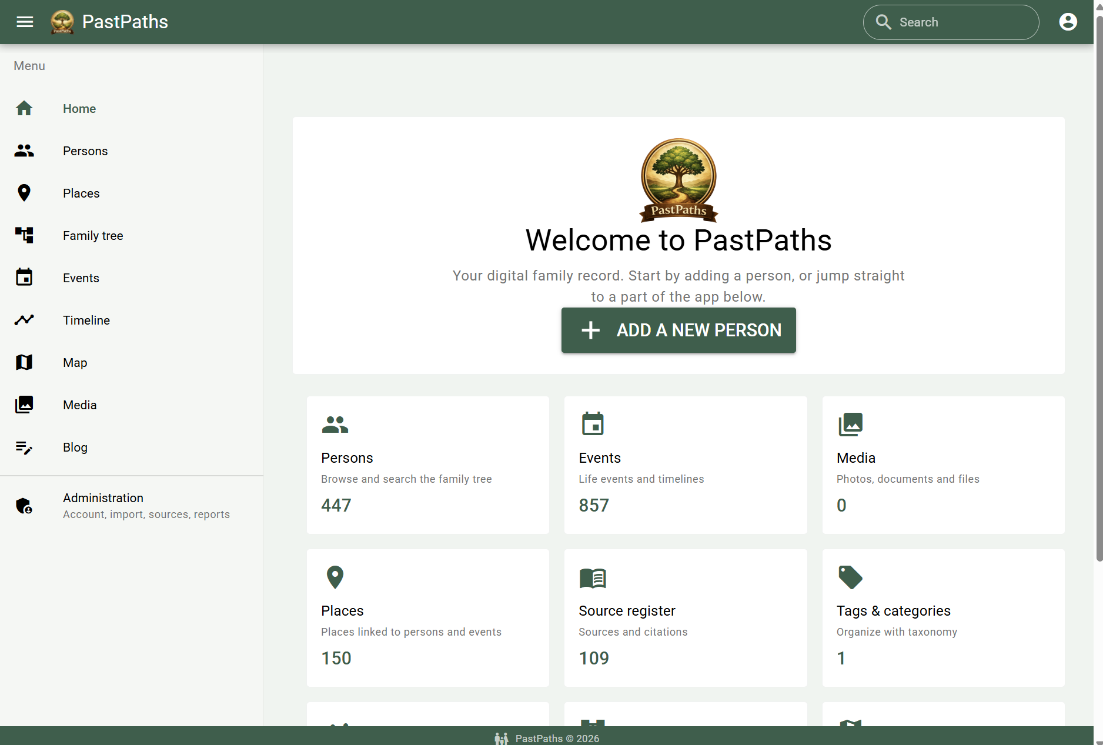
Task: Open the Media card title
Action: point(856,457)
